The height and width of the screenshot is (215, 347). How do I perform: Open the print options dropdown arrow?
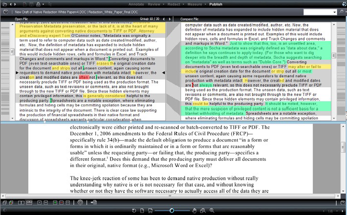(x=43, y=4)
